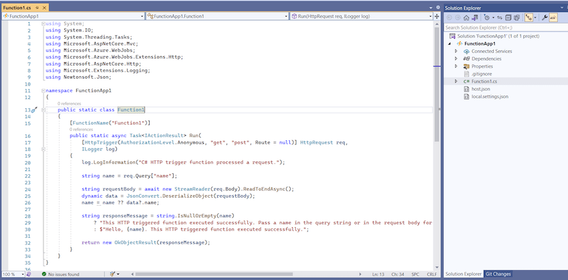Click the CRLF line ending indicator
568x280 pixels.
click(432, 274)
